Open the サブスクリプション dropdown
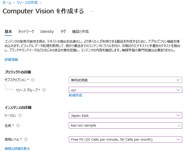 (x=125, y=80)
